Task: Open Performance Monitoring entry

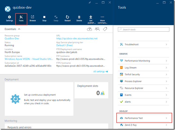Action: click(x=143, y=61)
